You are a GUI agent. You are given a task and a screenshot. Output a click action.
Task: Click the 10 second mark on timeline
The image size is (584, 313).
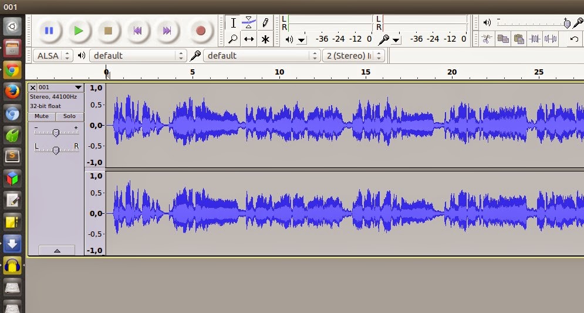279,72
